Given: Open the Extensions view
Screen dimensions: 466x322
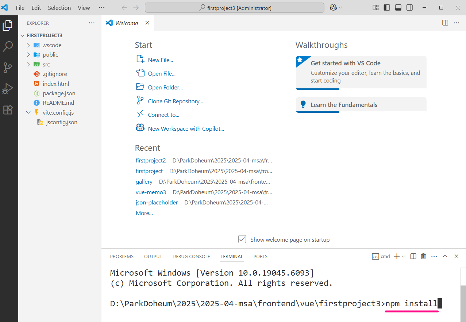Looking at the screenshot, I should pos(8,110).
